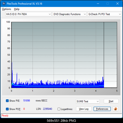
Task: Toggle the Show PIE checkbox
Action: [x=7, y=101]
